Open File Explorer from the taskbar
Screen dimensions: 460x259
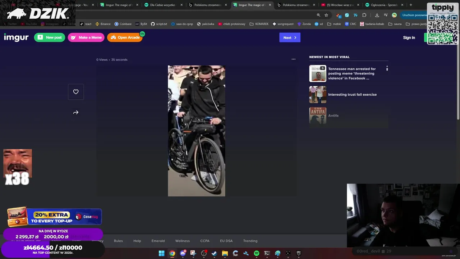(x=225, y=253)
